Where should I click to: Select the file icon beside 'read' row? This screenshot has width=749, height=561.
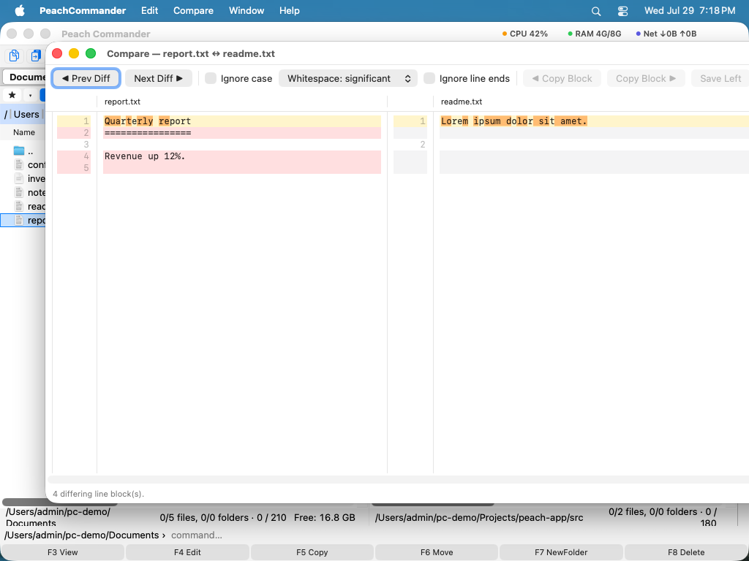click(x=19, y=206)
